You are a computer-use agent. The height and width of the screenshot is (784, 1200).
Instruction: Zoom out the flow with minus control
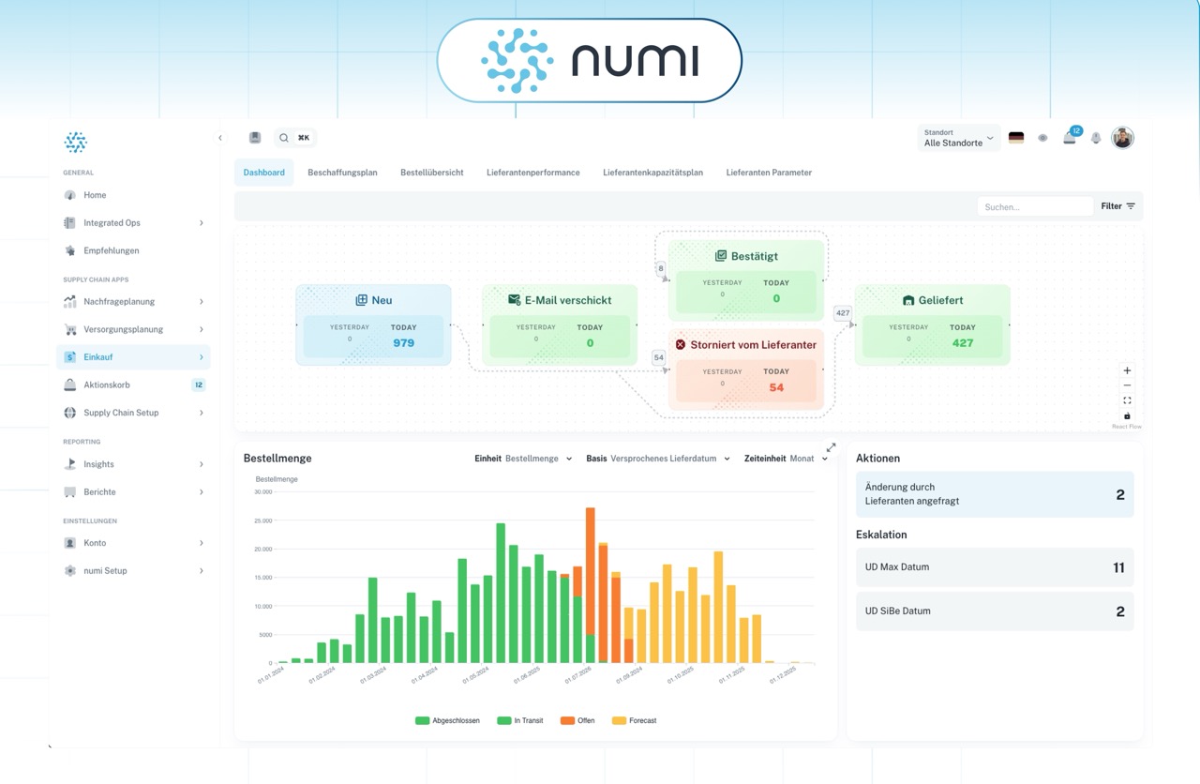click(x=1127, y=385)
